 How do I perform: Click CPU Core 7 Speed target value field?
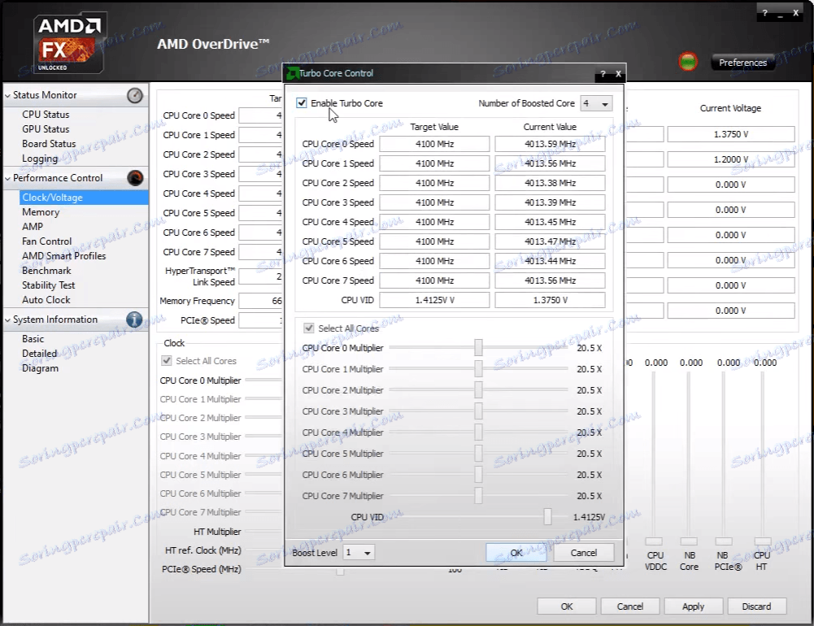(434, 280)
